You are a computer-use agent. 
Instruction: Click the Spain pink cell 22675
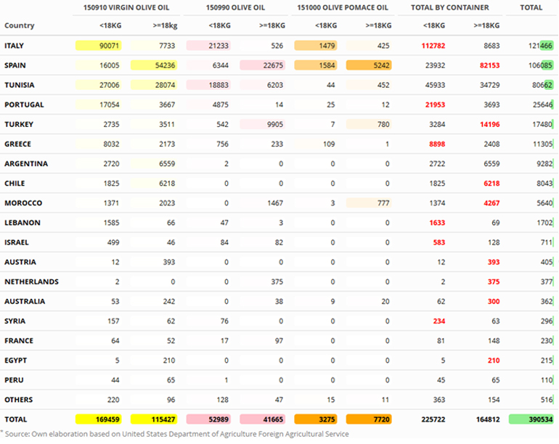(x=262, y=65)
